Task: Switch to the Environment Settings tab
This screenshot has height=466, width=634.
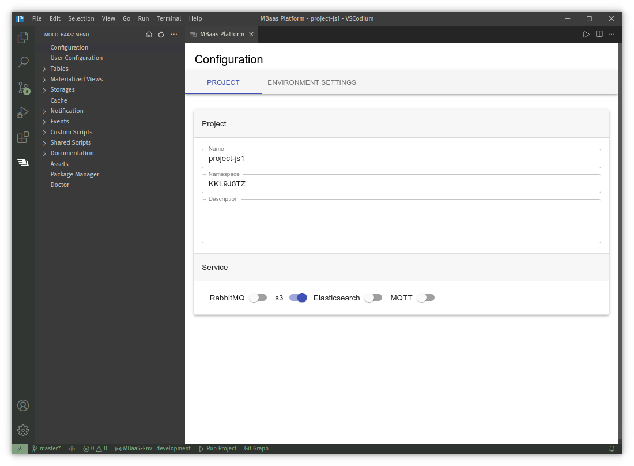Action: point(312,82)
